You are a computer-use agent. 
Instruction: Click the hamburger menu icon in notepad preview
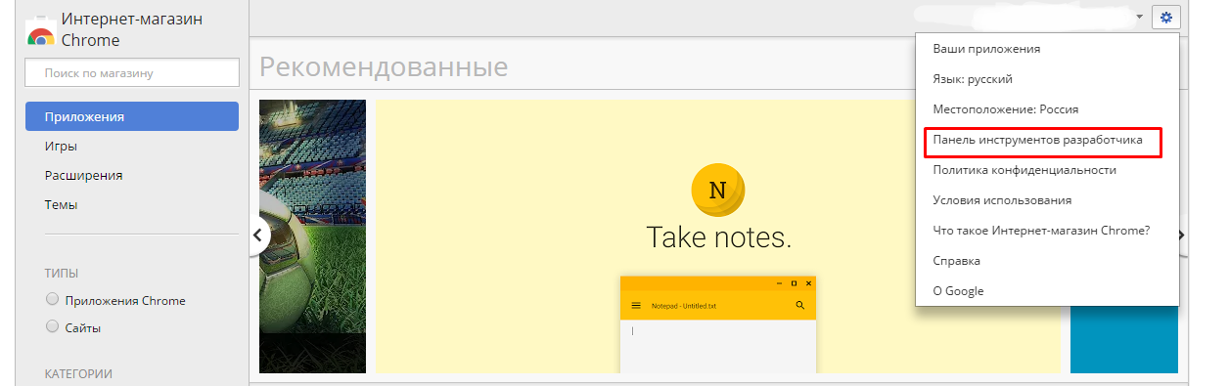point(636,305)
